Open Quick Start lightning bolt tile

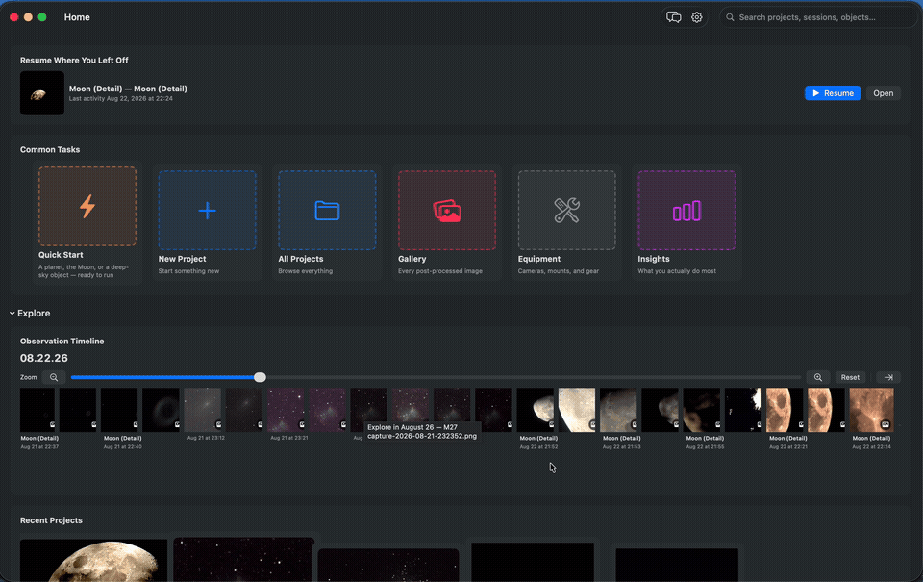coord(87,206)
